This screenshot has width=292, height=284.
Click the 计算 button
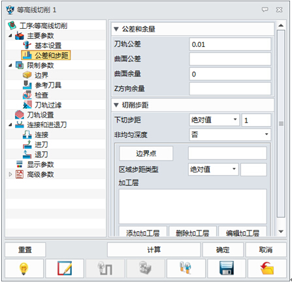coord(154,249)
